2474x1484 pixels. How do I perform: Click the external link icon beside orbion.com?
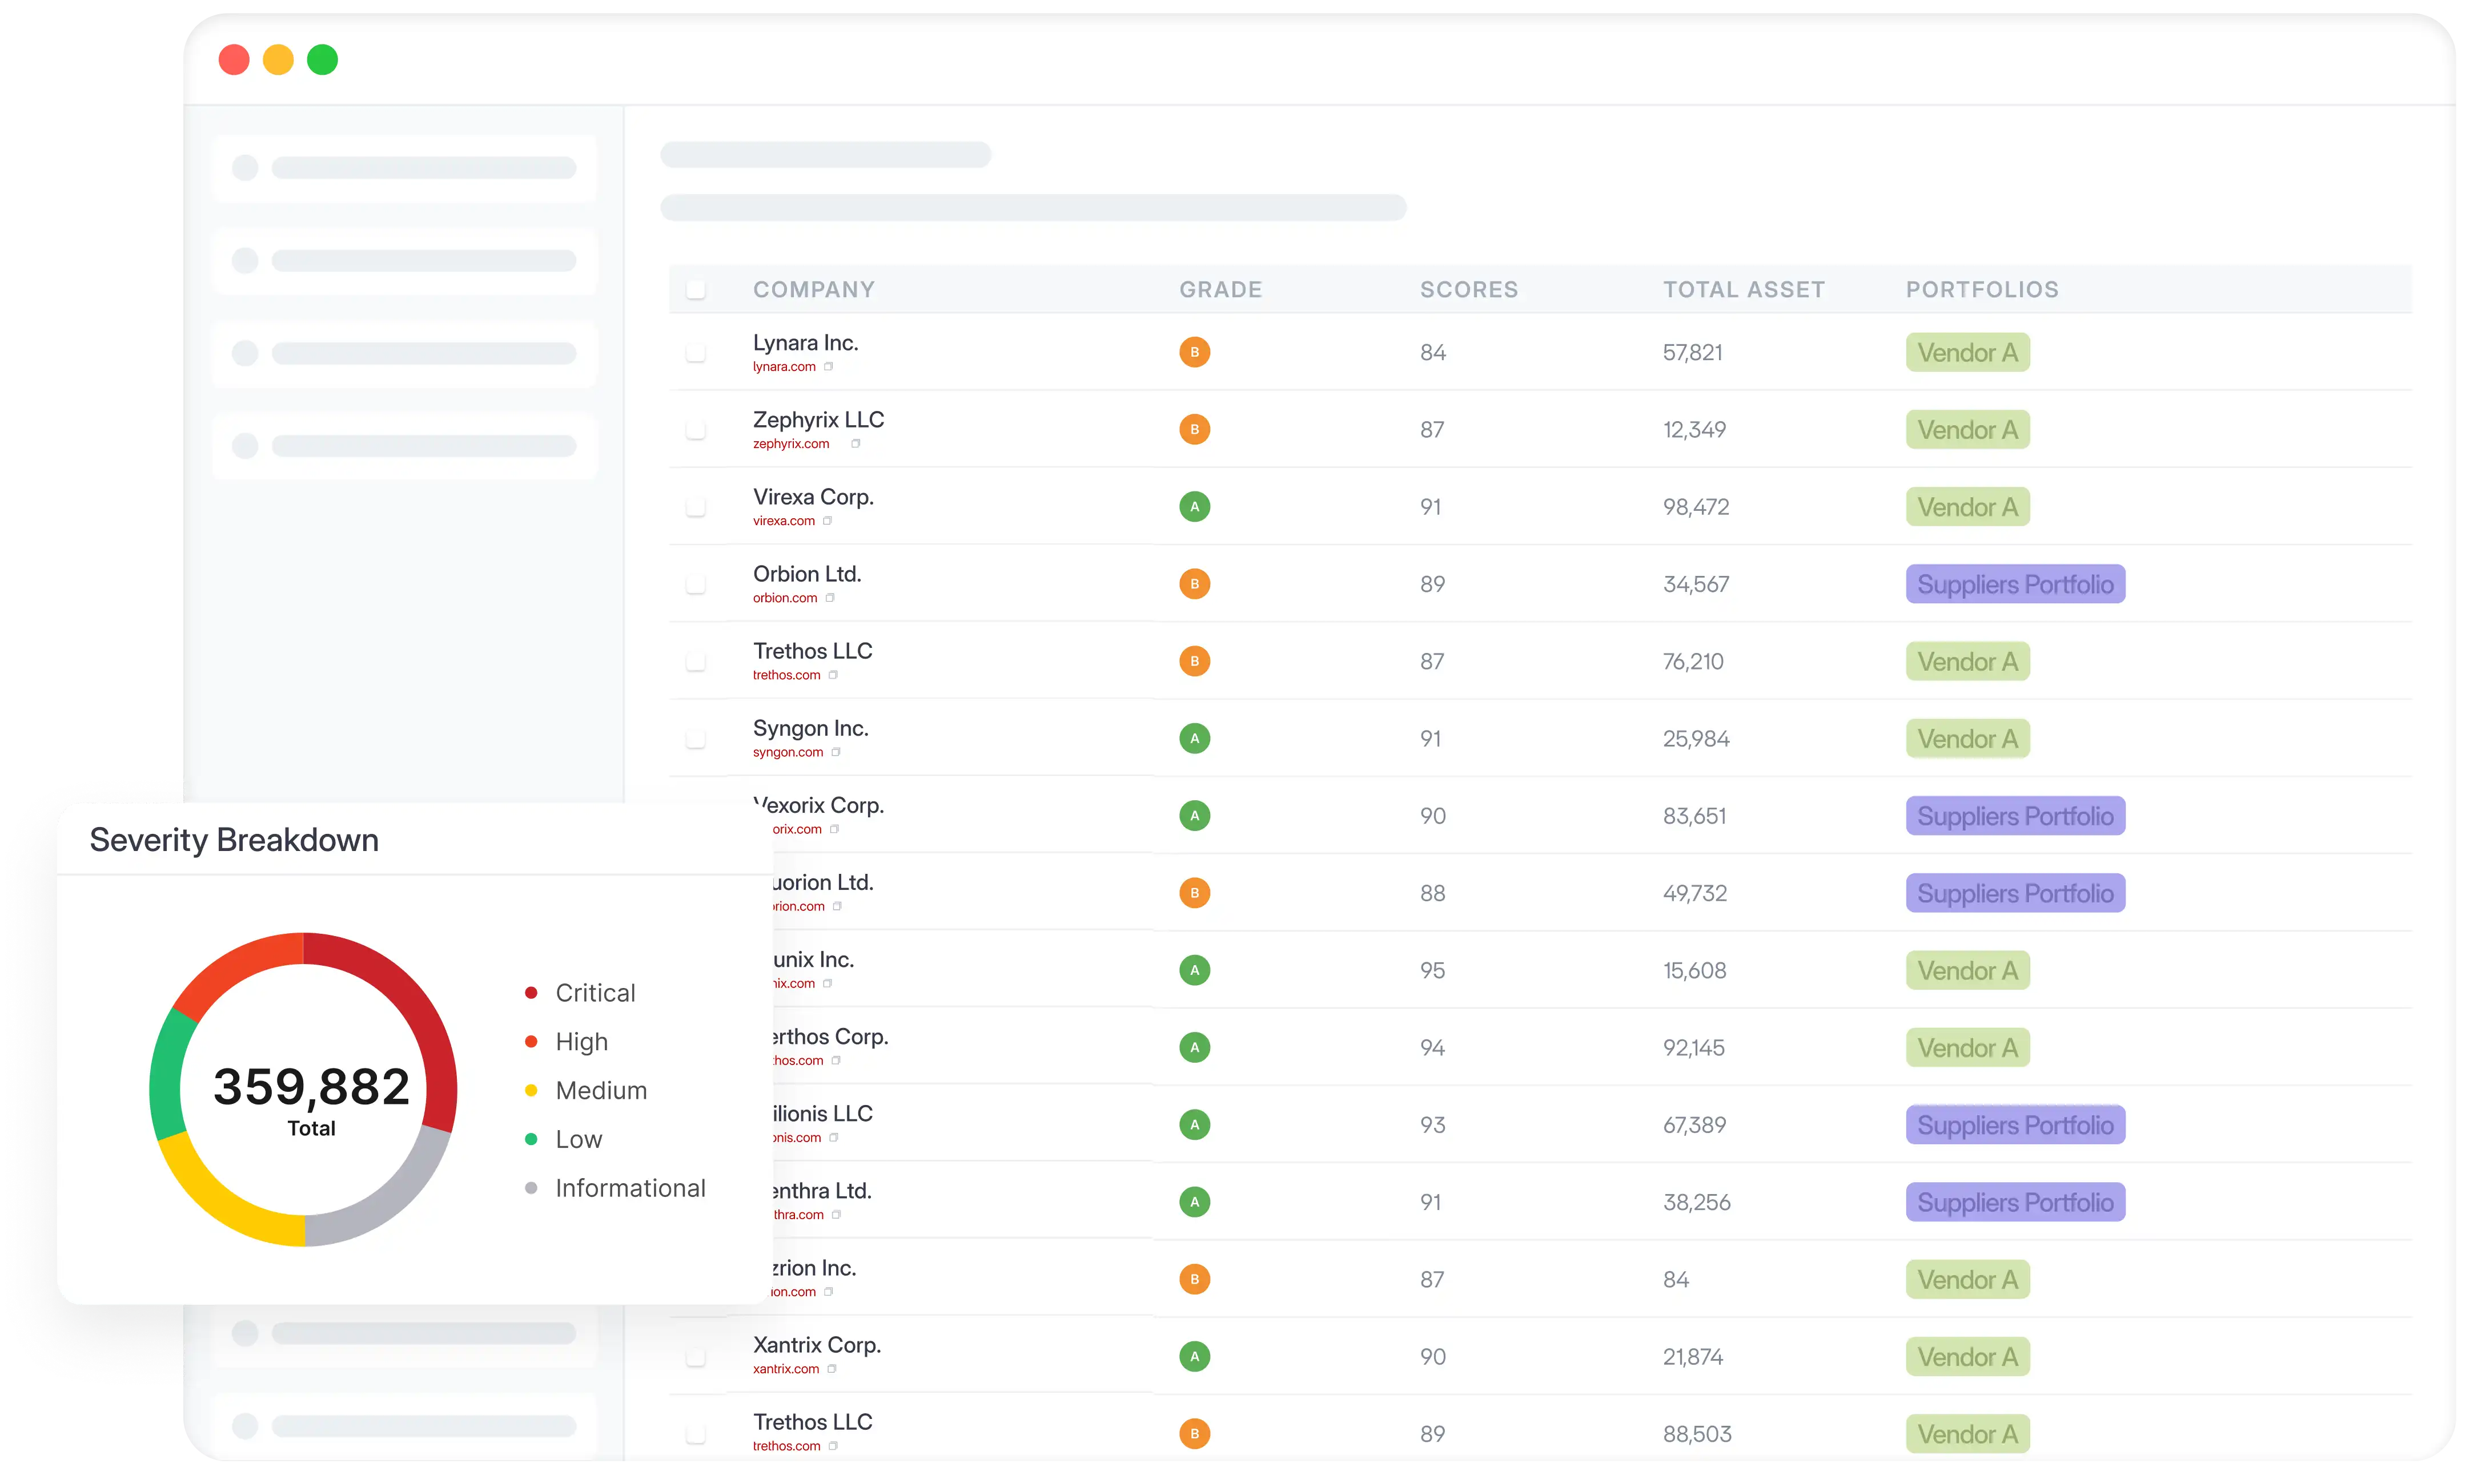coord(829,598)
